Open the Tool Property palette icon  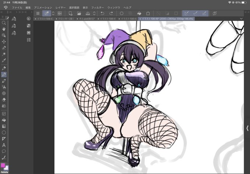pos(14,26)
